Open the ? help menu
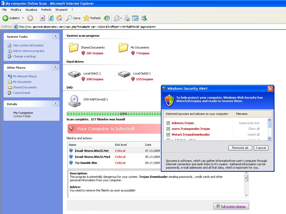Viewport: 286px width, 214px height. click(72, 10)
